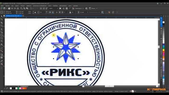Image resolution: width=169 pixels, height=95 pixels.
Task: Select the Connector tool
Action: [2, 51]
